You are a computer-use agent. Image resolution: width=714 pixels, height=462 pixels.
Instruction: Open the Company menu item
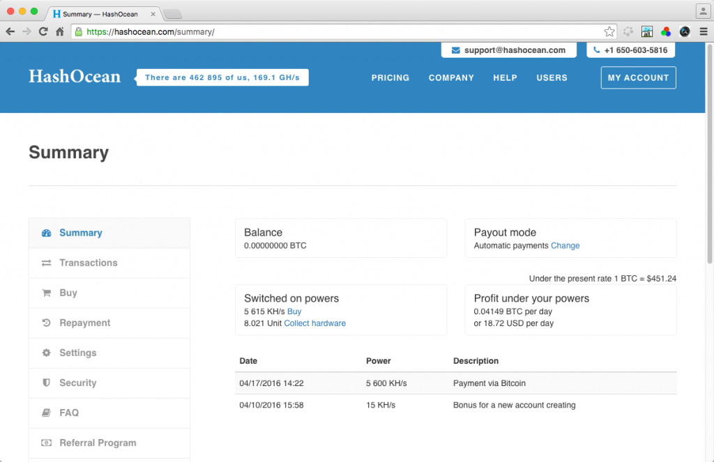451,78
